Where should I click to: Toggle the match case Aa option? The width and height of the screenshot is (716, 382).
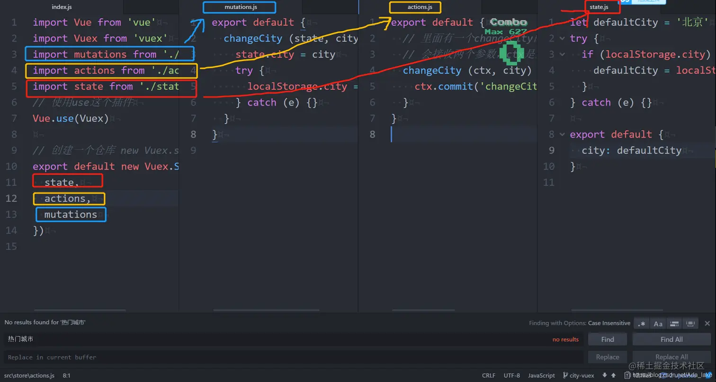(658, 323)
